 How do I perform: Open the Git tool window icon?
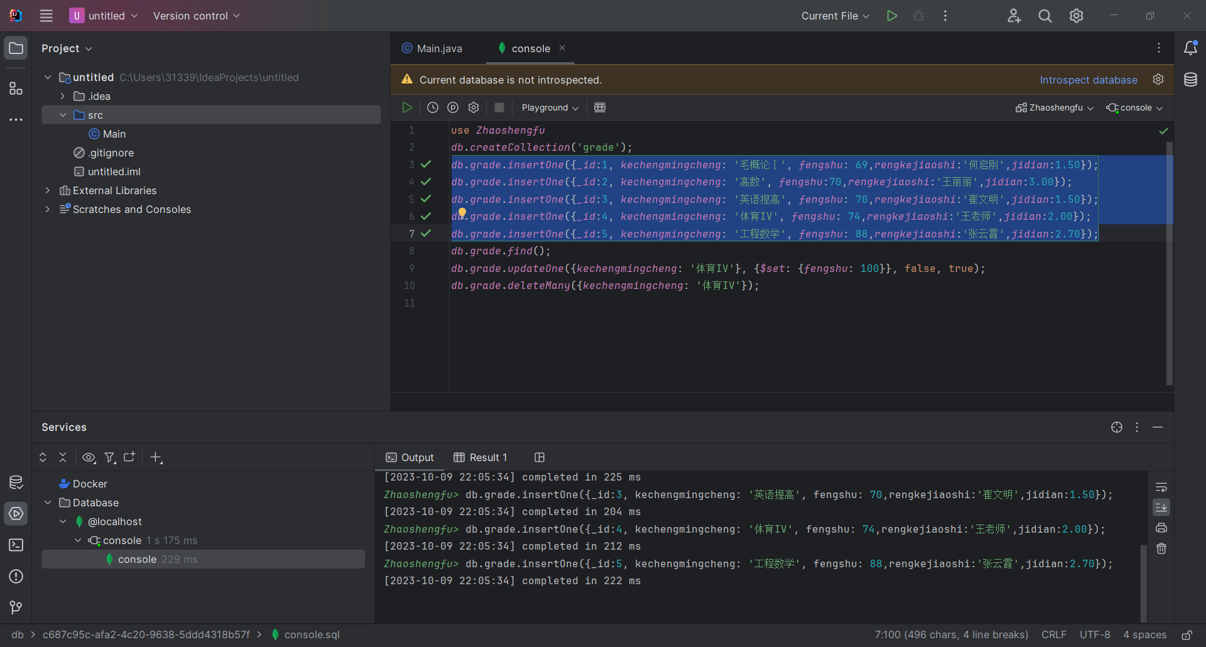coord(16,607)
